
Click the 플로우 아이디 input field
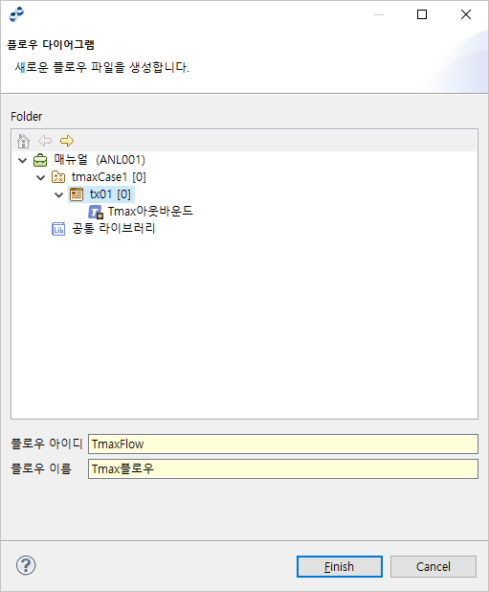coord(283,444)
